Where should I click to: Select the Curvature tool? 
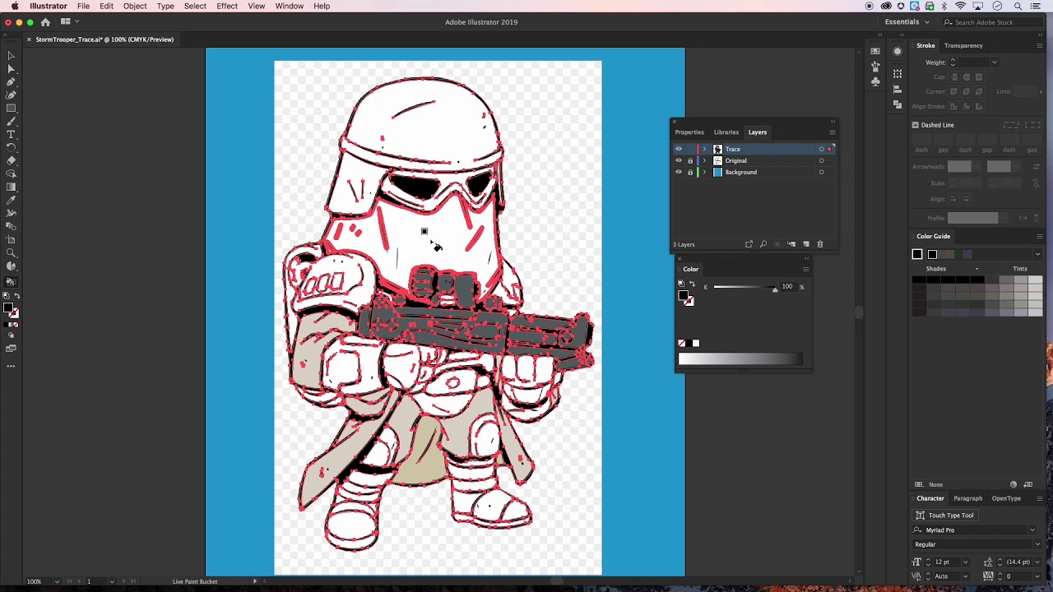tap(11, 95)
